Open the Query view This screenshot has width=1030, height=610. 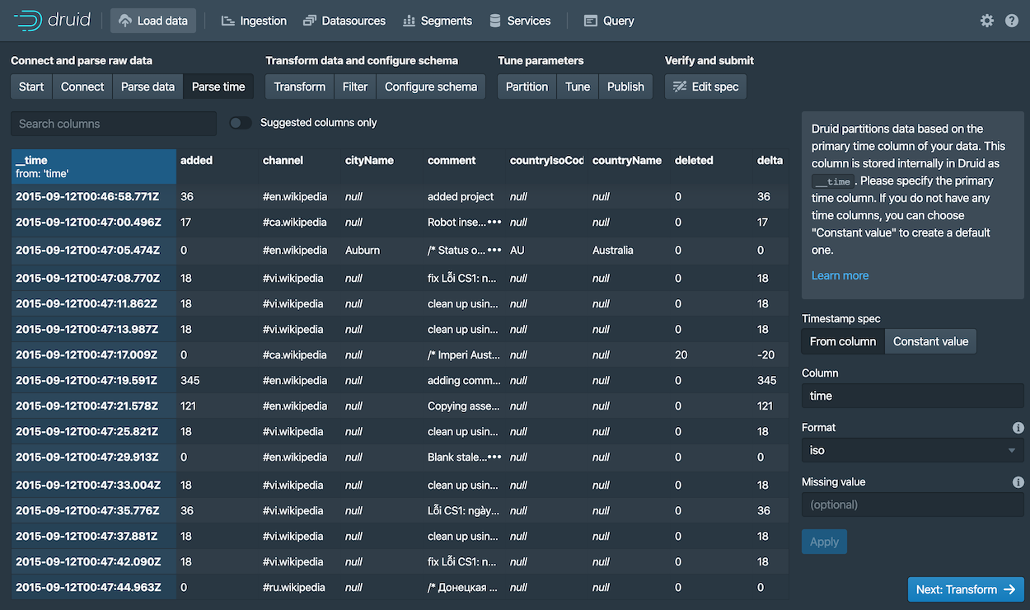(x=608, y=20)
